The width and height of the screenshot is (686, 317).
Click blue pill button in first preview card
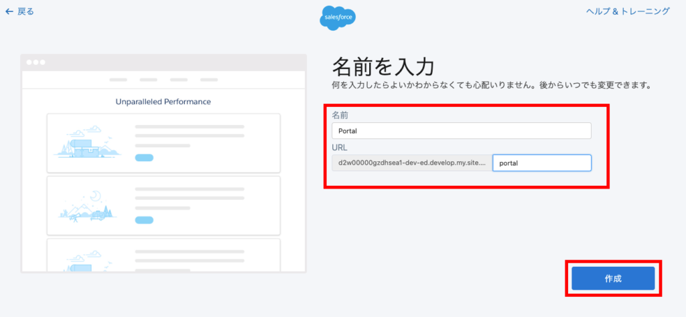144,158
